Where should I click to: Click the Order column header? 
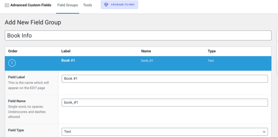(13, 51)
